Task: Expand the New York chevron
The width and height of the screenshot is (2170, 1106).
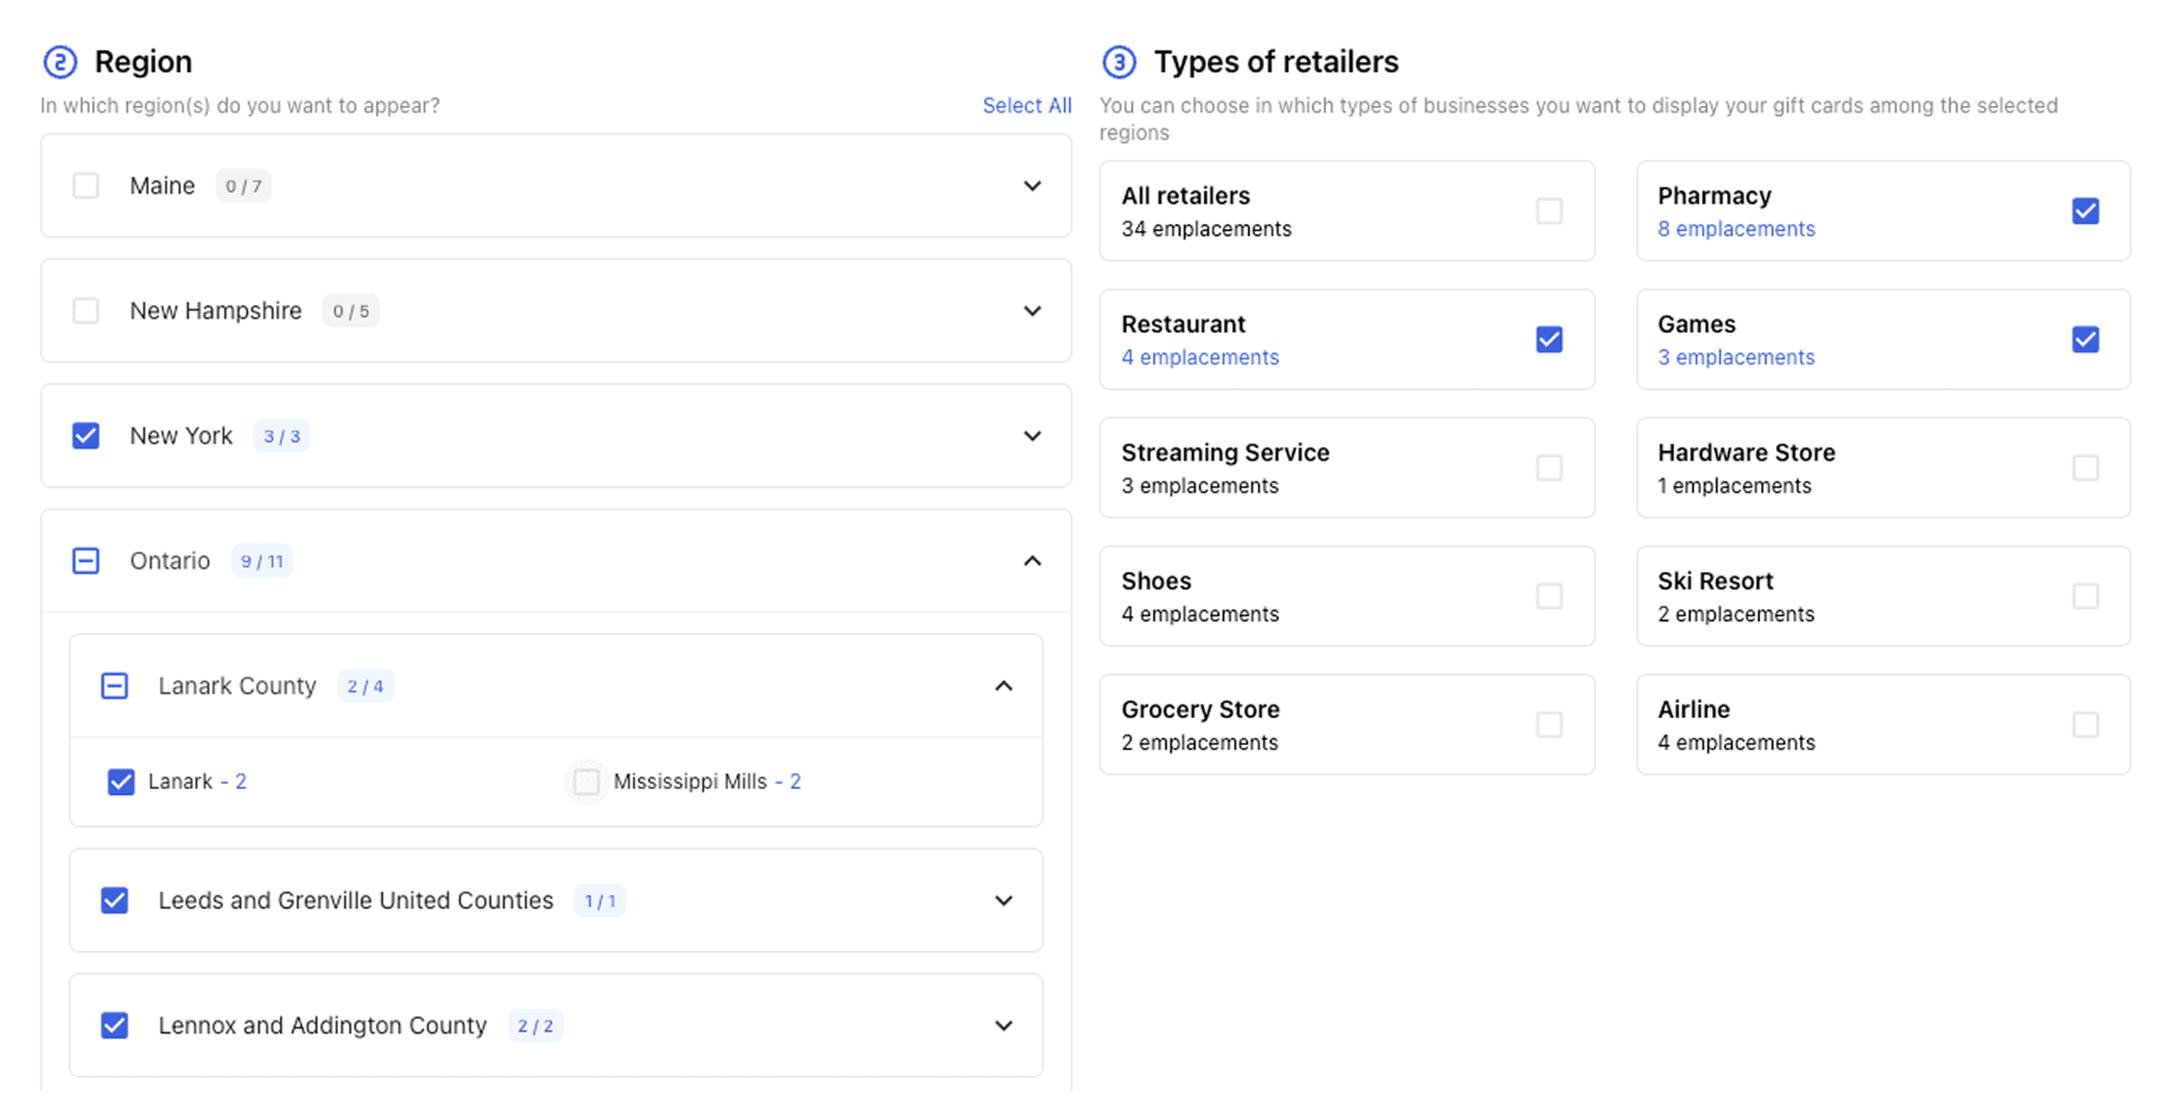Action: tap(1032, 436)
